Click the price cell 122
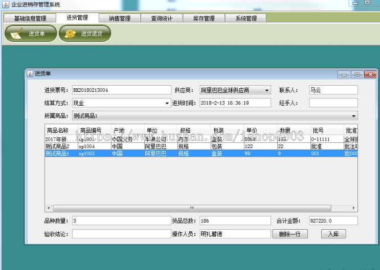Viewport: 380px width, 270px height. 260,146
